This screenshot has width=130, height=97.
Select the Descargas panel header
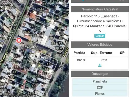[100, 74]
